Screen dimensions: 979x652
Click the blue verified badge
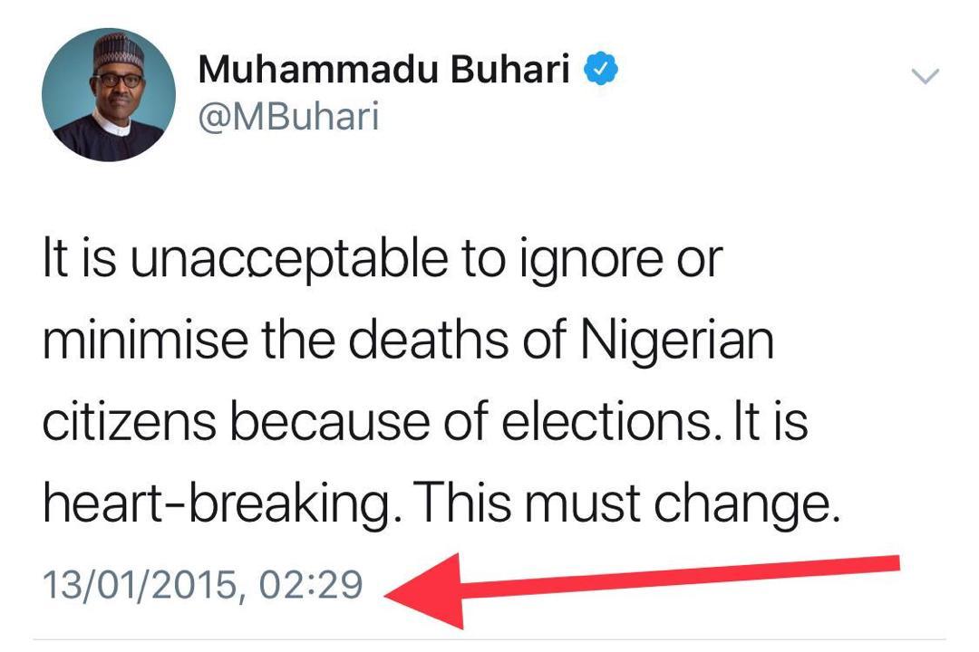[599, 70]
